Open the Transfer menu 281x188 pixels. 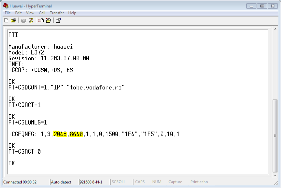(57, 13)
